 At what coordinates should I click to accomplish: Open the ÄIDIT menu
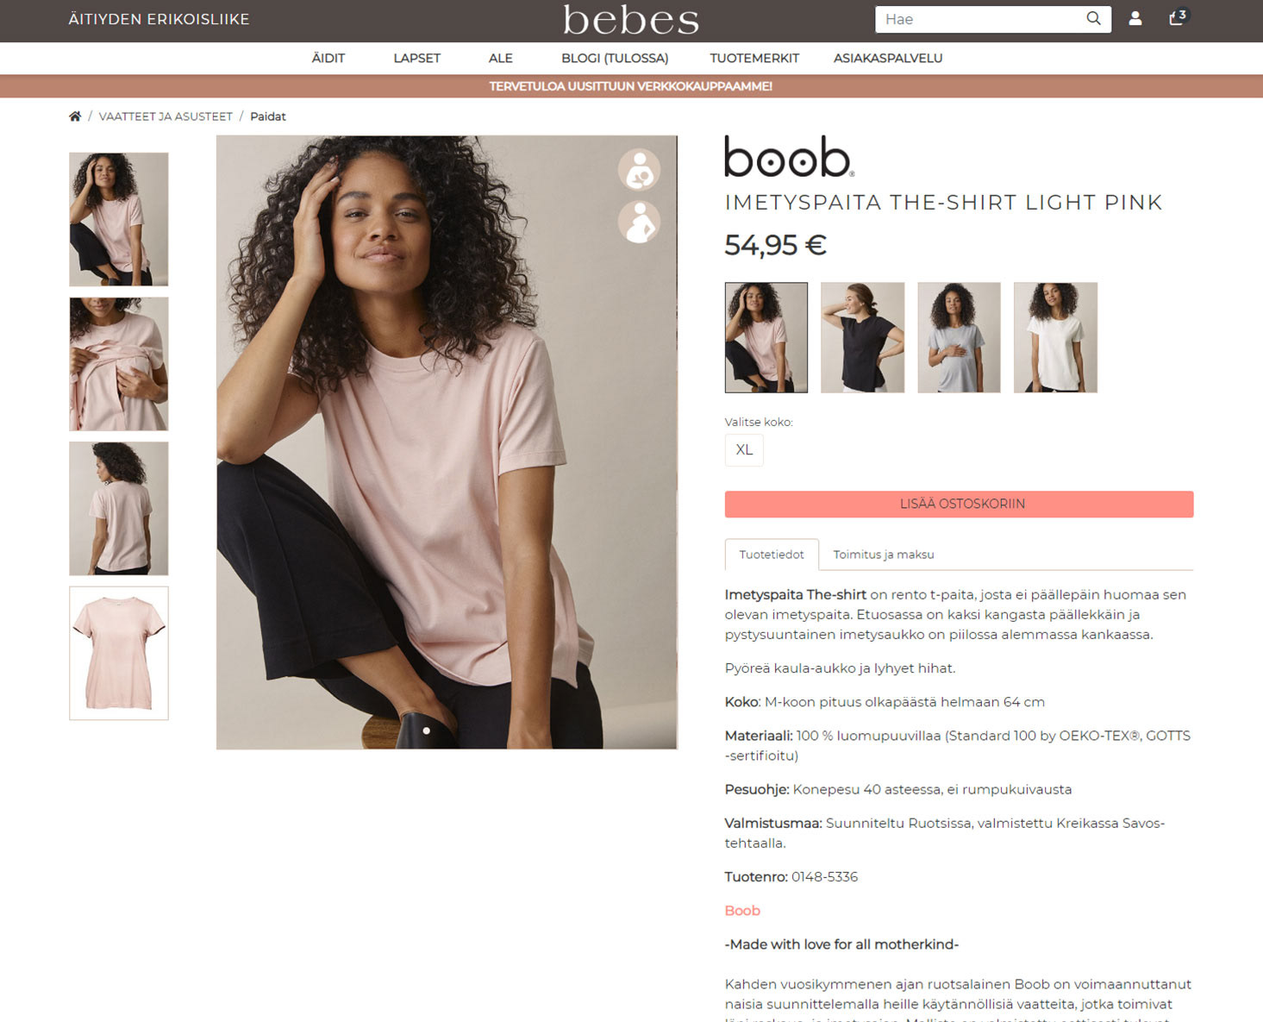coord(328,59)
